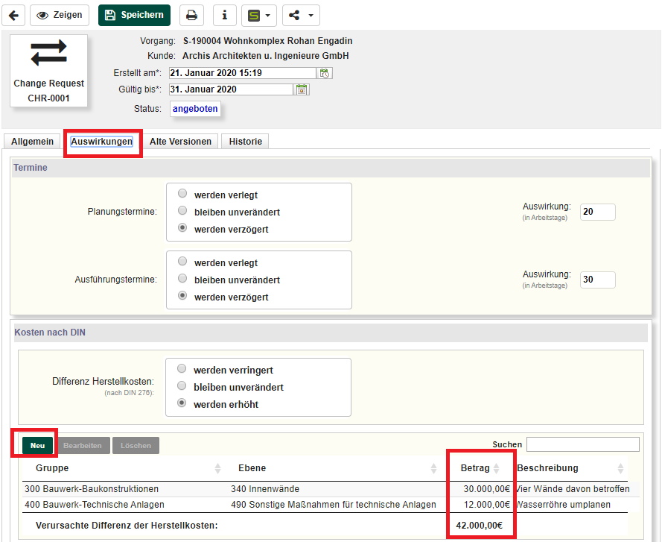Screen dimensions: 662x542
Task: Expand the green S dropdown menu
Action: pos(259,15)
